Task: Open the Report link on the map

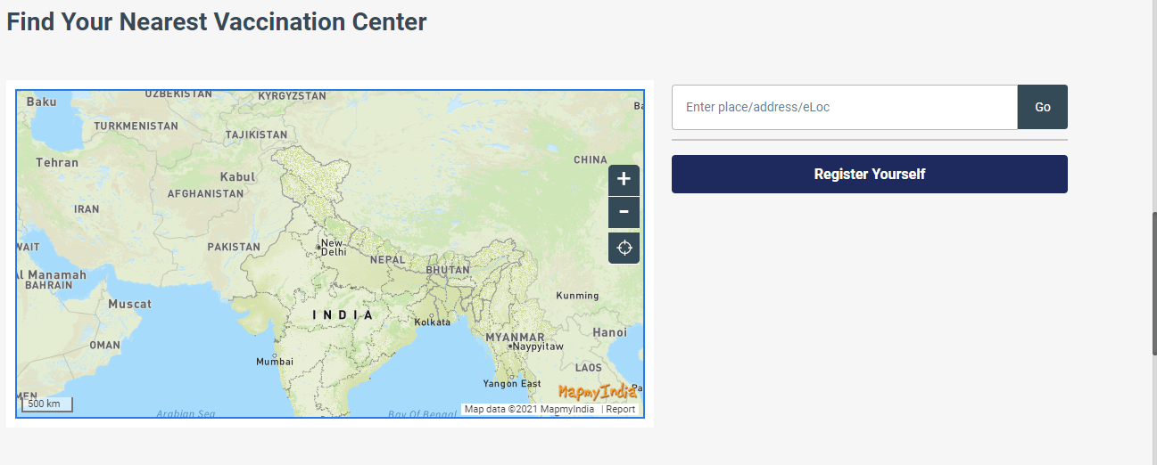Action: tap(620, 410)
